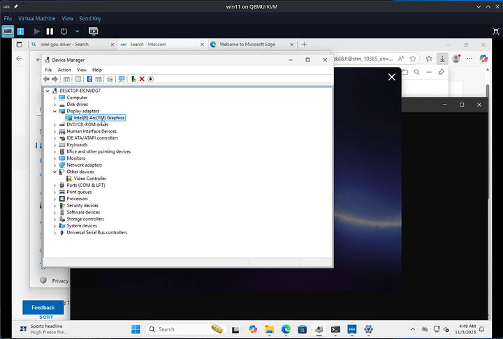Show the graphical console in virt-manager toolbar

[8, 31]
